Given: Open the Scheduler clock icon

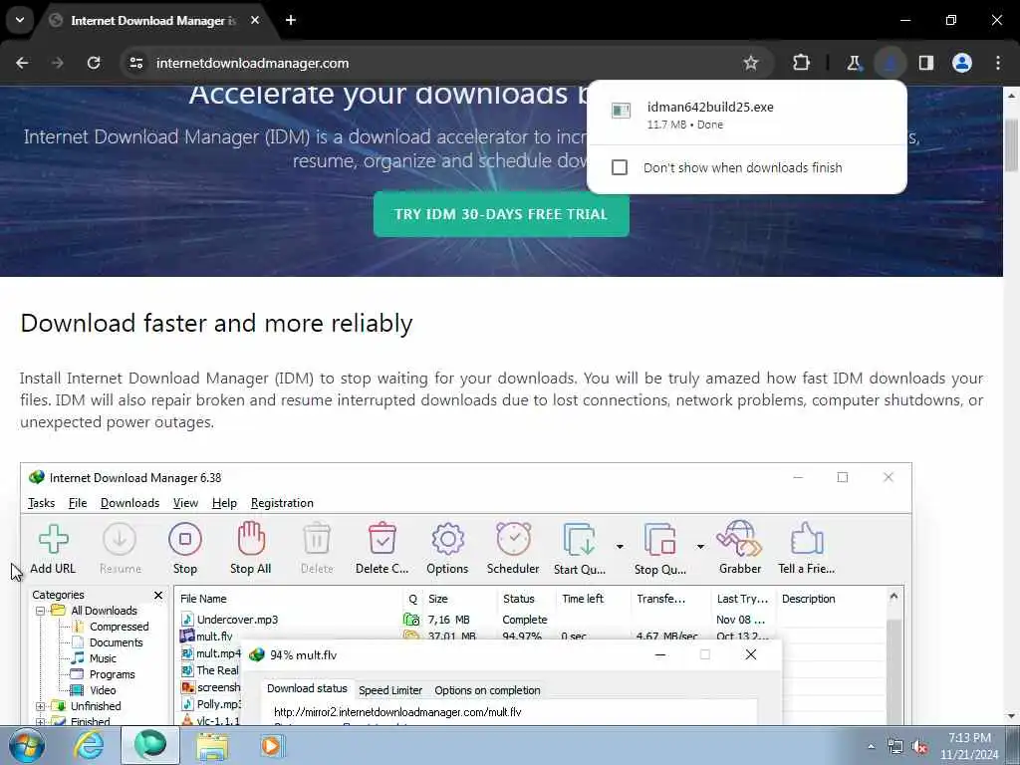Looking at the screenshot, I should point(513,539).
